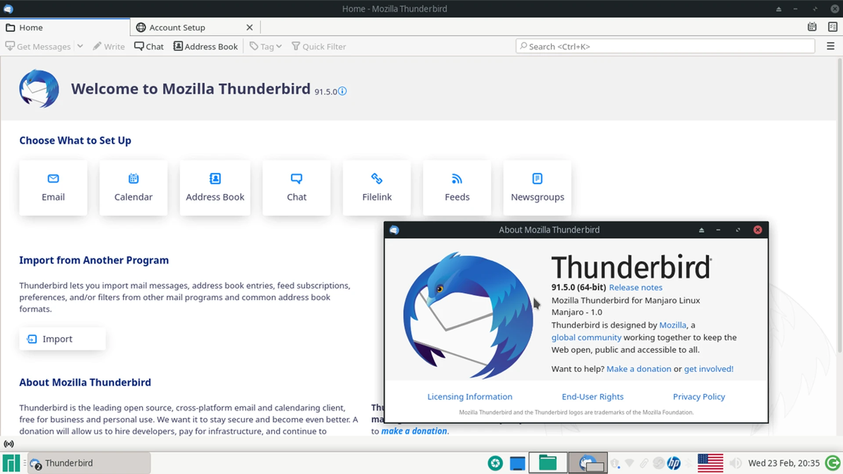Expand the Get Messages dropdown arrow
The height and width of the screenshot is (474, 843).
point(80,46)
